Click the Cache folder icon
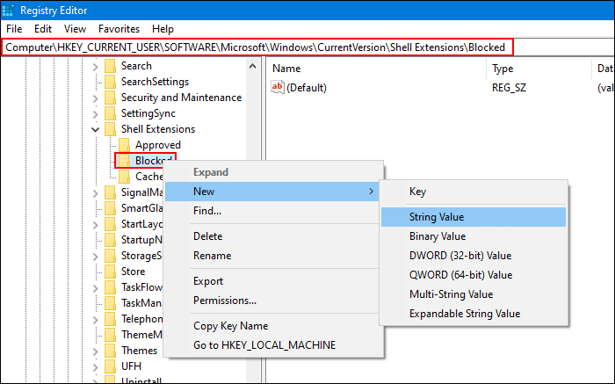 click(x=125, y=177)
